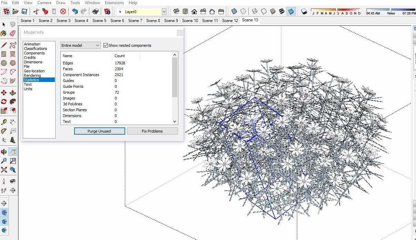Adjust the shadow time of day slider
This screenshot has height=240, width=416.
pos(390,10)
